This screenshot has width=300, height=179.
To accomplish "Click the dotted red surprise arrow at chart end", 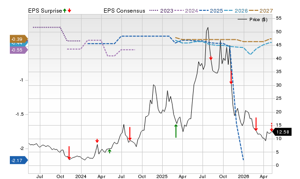I will 271,127.
